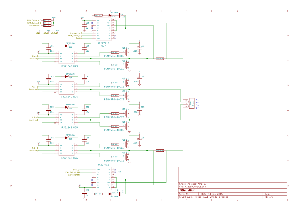The height and width of the screenshot is (211, 299).
Task: Select MOSFET Q17 symbol
Action: coord(127,126)
